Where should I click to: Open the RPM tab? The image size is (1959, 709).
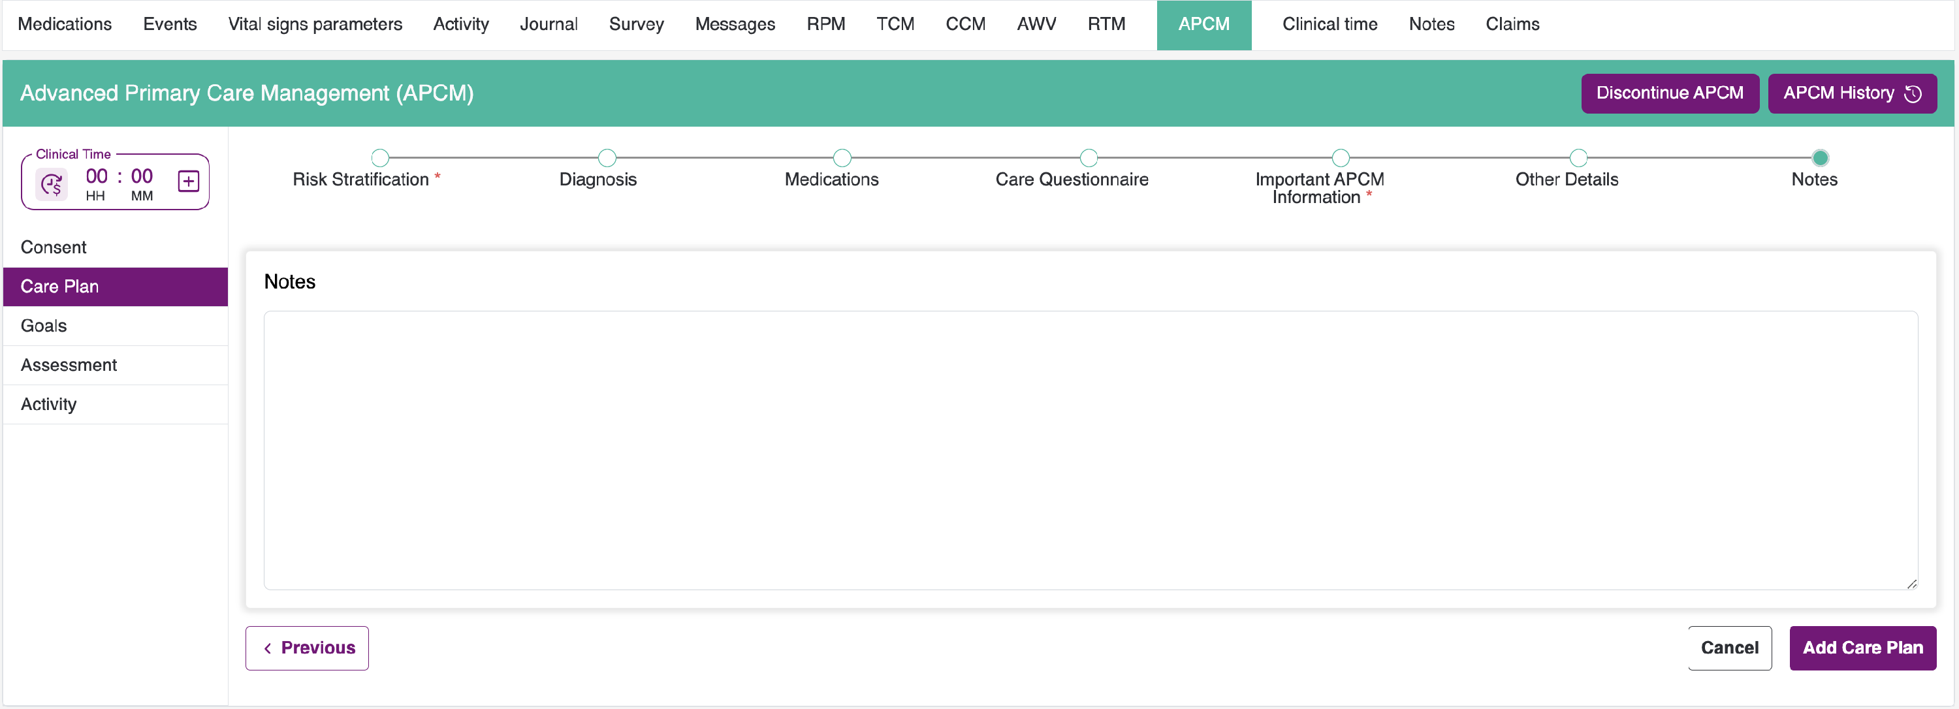[825, 24]
